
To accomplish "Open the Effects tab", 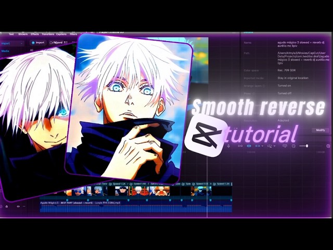I will (x=35, y=34).
